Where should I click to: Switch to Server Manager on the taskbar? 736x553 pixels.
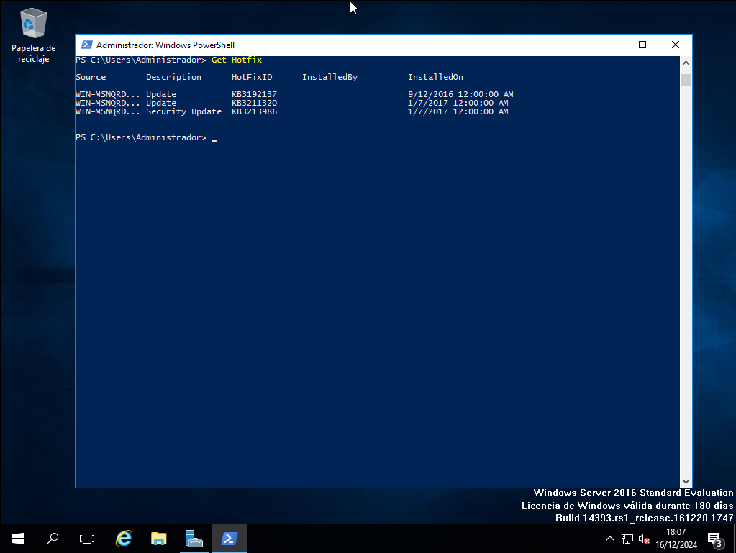[x=194, y=539]
